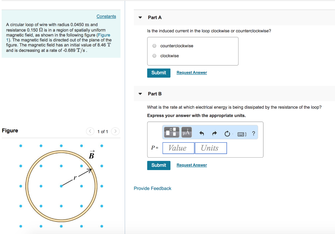Click the Units input field
The width and height of the screenshot is (335, 234).
211,148
